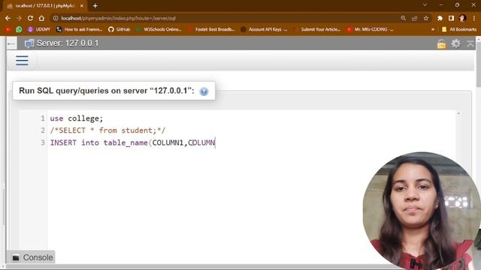This screenshot has height=270, width=481.
Task: Open the Account API Keys bookmark
Action: pos(264,29)
